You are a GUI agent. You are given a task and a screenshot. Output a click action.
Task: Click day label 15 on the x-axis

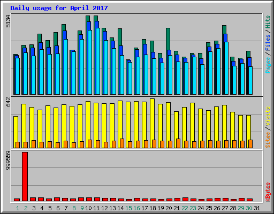click(128, 208)
